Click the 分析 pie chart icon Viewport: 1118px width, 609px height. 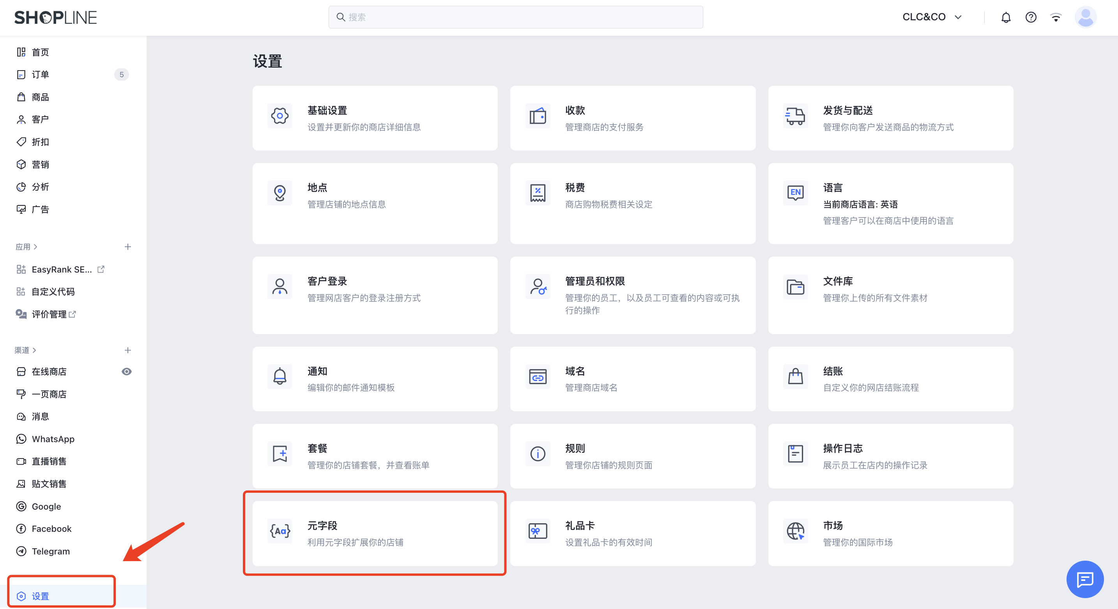point(21,187)
